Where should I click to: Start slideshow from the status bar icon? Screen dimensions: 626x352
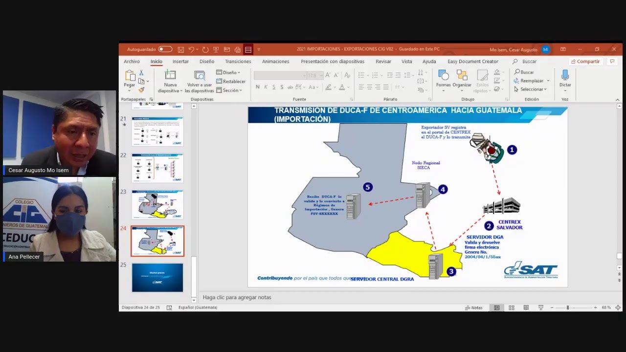(541, 308)
